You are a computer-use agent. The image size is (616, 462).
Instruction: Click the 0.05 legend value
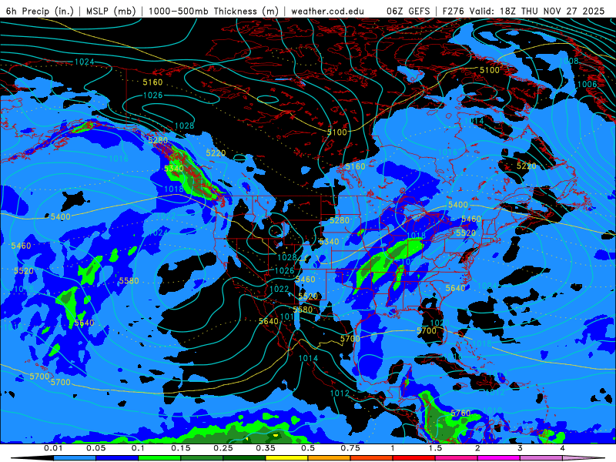click(95, 448)
